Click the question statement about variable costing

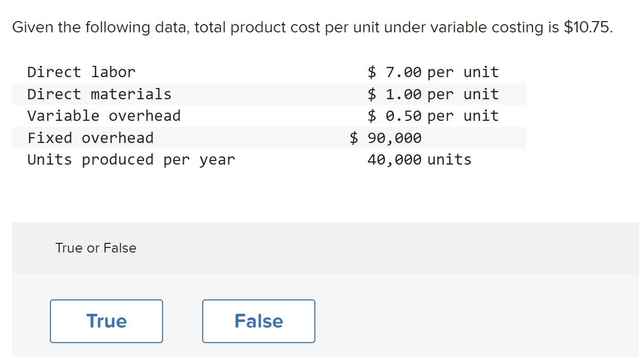coord(311,27)
